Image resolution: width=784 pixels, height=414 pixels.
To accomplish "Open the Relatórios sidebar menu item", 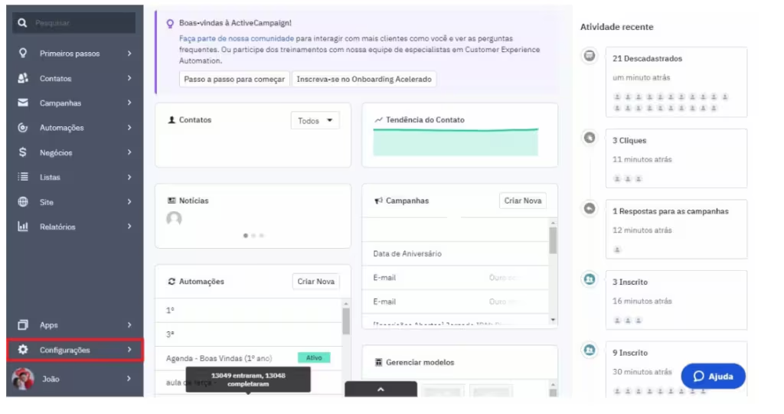I will coord(74,227).
